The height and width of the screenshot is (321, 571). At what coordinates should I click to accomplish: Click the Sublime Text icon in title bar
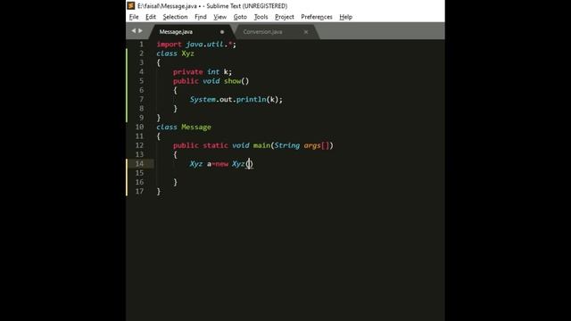coord(131,6)
